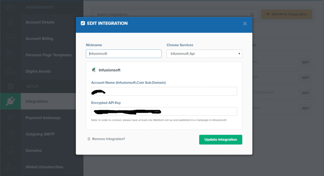Click the Encrypted API Key field
Viewport: 324px width, 176px height.
click(x=164, y=111)
